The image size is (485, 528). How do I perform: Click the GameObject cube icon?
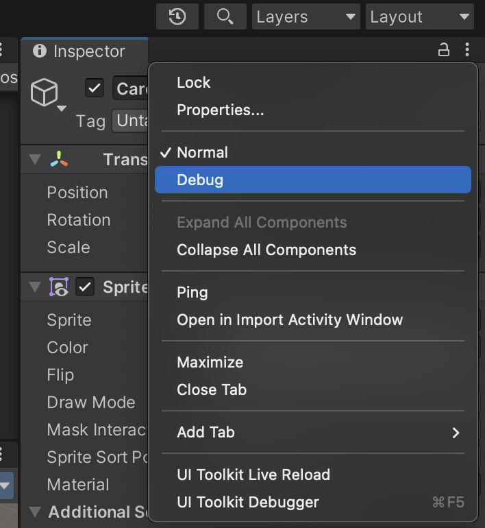coord(45,93)
